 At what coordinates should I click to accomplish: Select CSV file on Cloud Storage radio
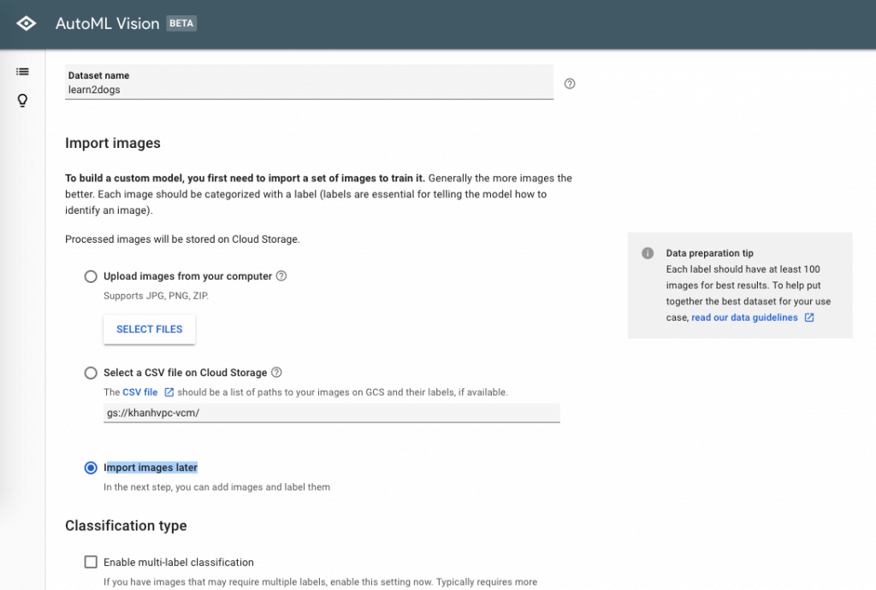(91, 373)
